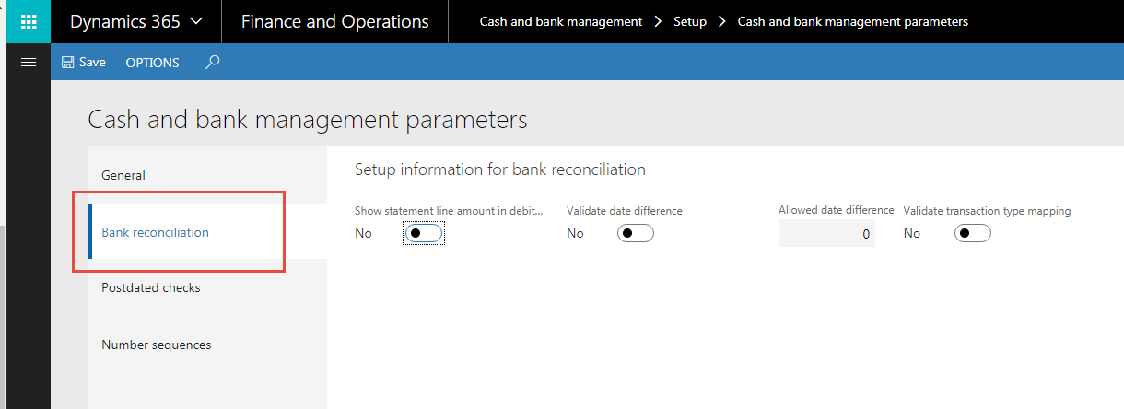1124x409 pixels.
Task: Expand the Dynamics 365 dropdown chevron
Action: (195, 21)
